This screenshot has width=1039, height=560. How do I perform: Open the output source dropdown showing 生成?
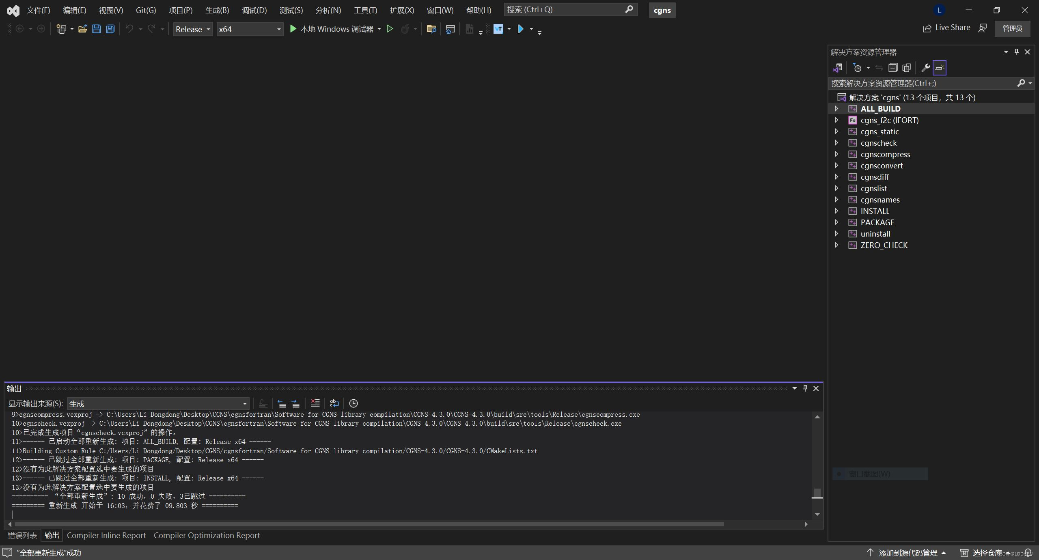tap(158, 403)
